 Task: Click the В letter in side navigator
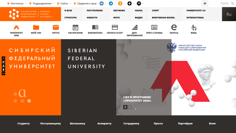(3, 70)
